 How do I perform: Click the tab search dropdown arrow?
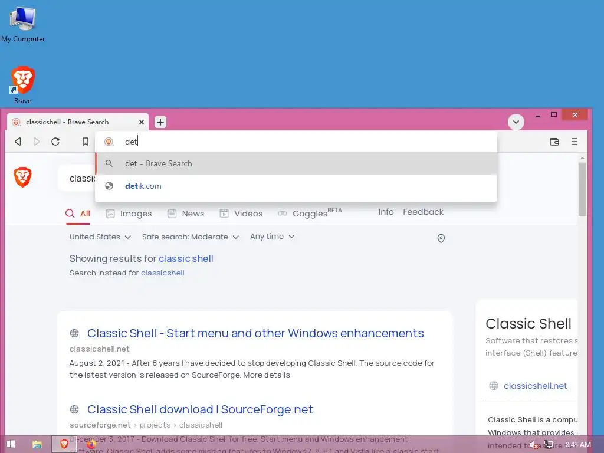516,122
